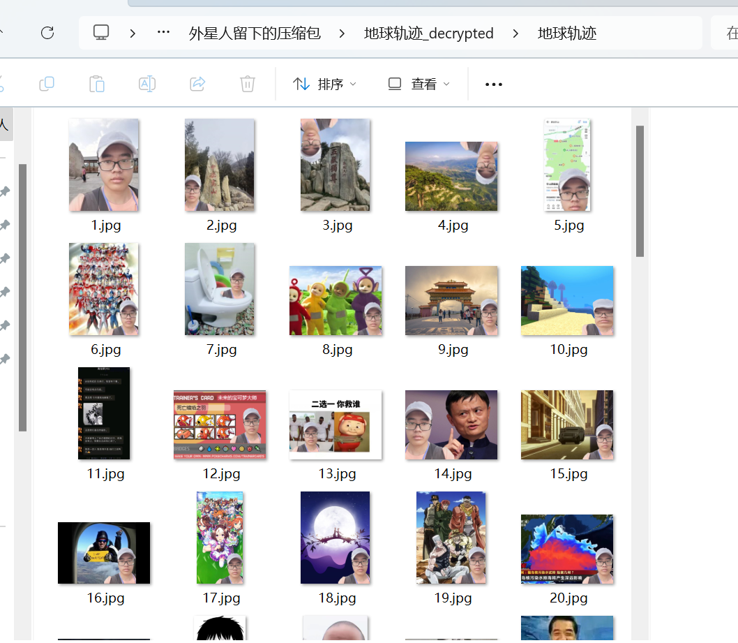Screen dimensions: 738x643
Task: Select the 14.jpg thumbnail
Action: tap(451, 425)
